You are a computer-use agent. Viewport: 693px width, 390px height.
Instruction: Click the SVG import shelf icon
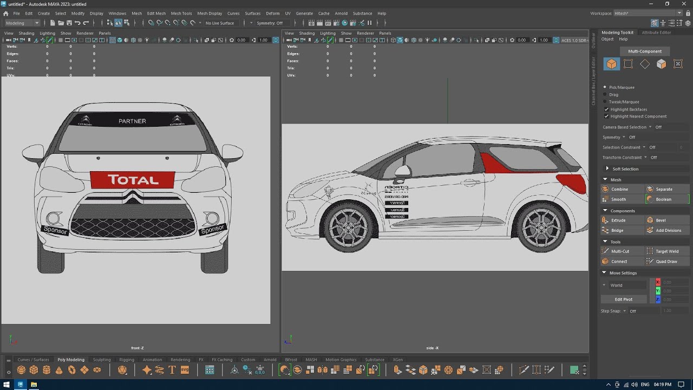pyautogui.click(x=185, y=370)
